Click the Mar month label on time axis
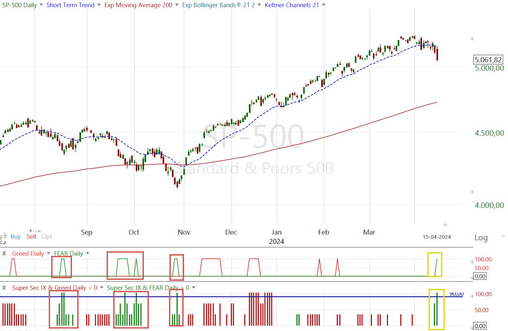This screenshot has width=508, height=331. tap(369, 232)
